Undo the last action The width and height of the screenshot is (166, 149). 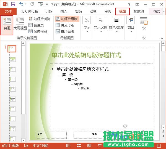tap(21, 4)
